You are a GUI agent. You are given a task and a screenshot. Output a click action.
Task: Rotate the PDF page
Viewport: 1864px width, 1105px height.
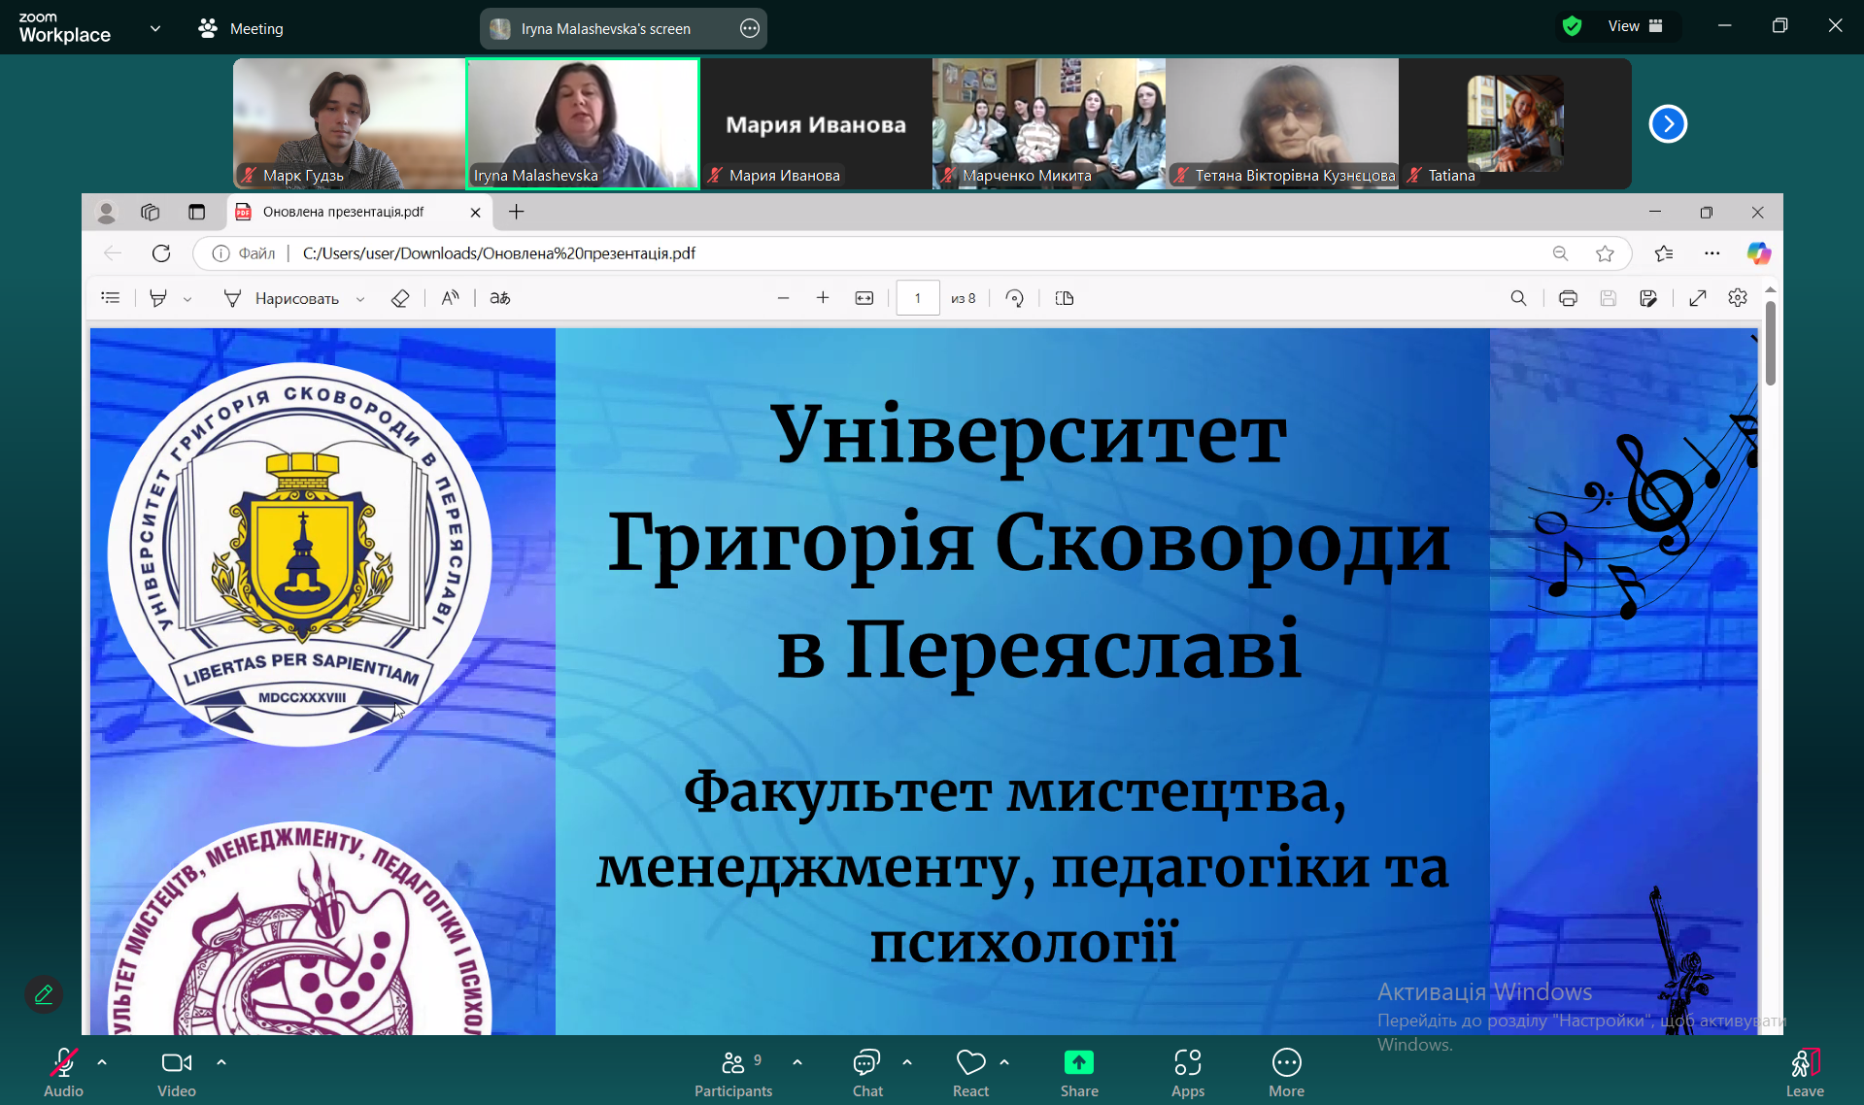pos(1015,298)
